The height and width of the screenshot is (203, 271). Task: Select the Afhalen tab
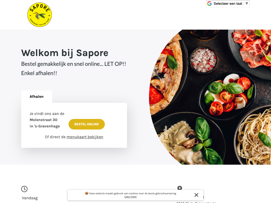point(37,96)
